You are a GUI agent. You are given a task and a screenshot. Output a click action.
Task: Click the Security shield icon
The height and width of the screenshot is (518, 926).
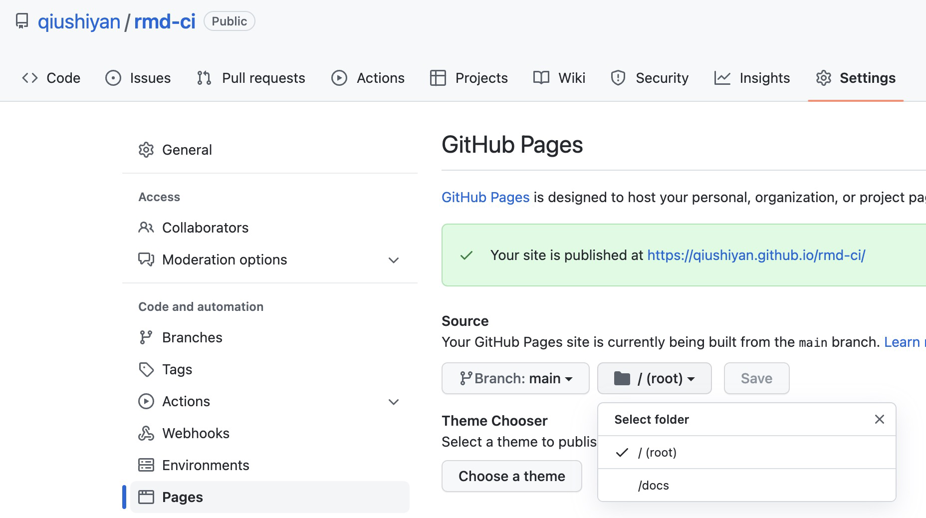618,78
